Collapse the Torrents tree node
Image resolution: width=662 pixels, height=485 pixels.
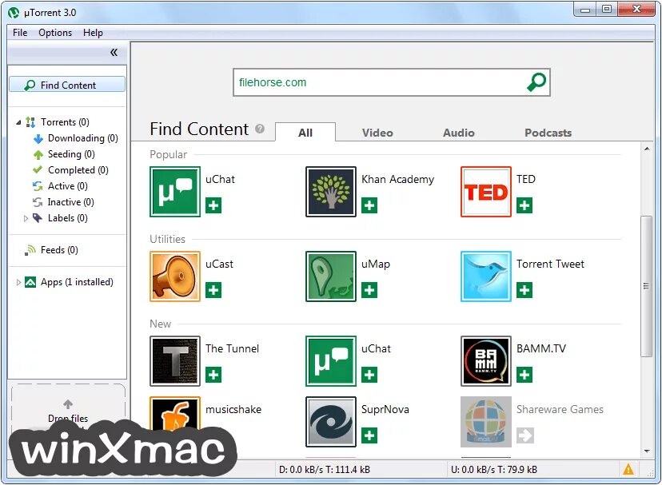click(18, 122)
